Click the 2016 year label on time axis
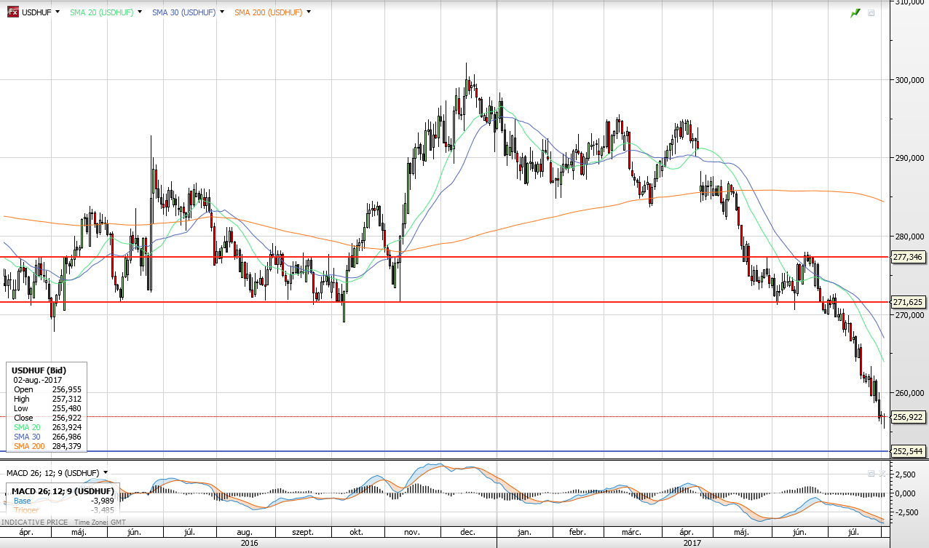This screenshot has width=929, height=548. coord(248,542)
